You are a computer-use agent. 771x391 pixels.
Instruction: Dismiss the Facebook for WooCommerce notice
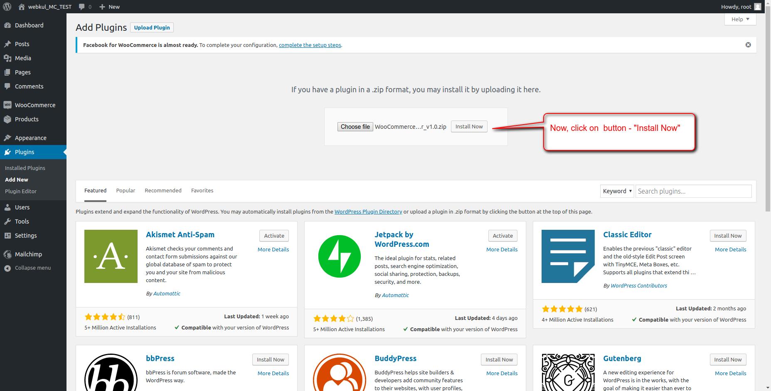coord(748,45)
